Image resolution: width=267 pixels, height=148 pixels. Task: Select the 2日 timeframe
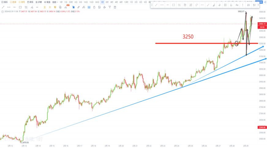pyautogui.click(x=136, y=2)
